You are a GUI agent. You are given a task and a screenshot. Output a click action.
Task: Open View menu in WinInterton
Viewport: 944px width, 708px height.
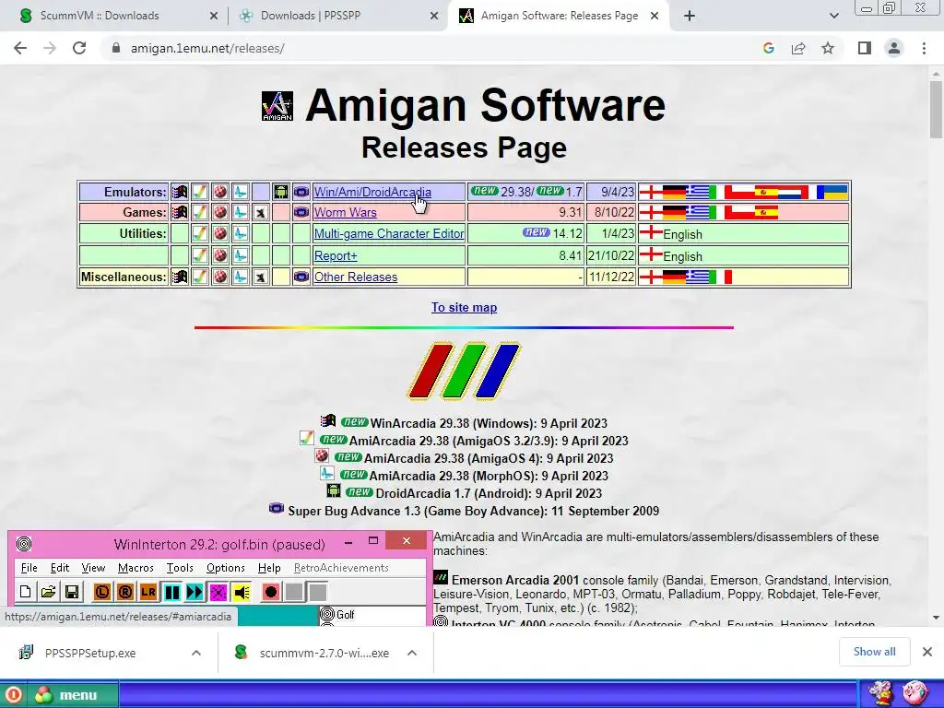[x=93, y=568]
